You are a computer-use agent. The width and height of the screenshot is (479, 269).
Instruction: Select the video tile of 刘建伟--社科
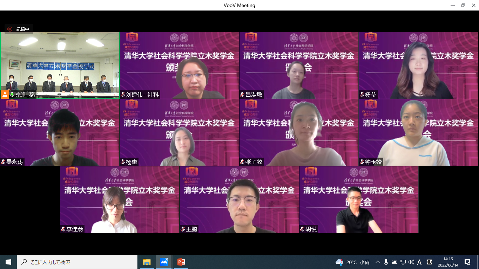click(x=180, y=65)
